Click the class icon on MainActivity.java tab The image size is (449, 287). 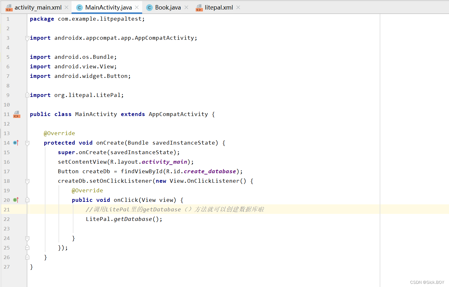click(79, 8)
